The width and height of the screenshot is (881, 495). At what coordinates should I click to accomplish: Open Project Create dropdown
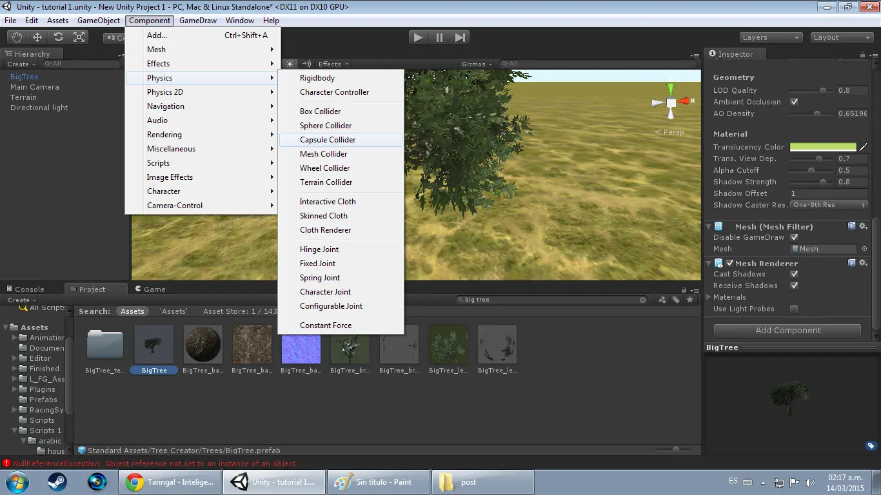22,300
